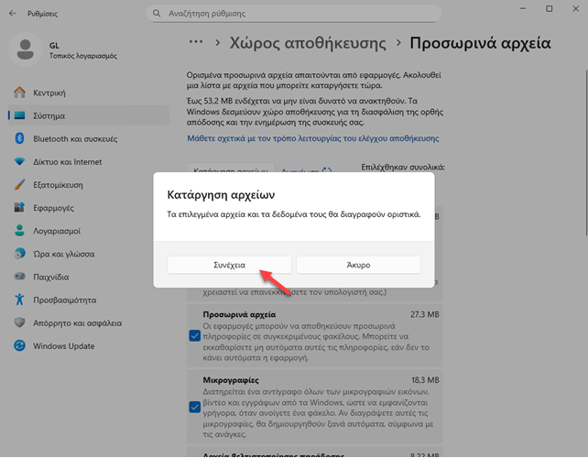Open Λογαριασμοί using the person icon
This screenshot has width=588, height=458.
click(19, 231)
